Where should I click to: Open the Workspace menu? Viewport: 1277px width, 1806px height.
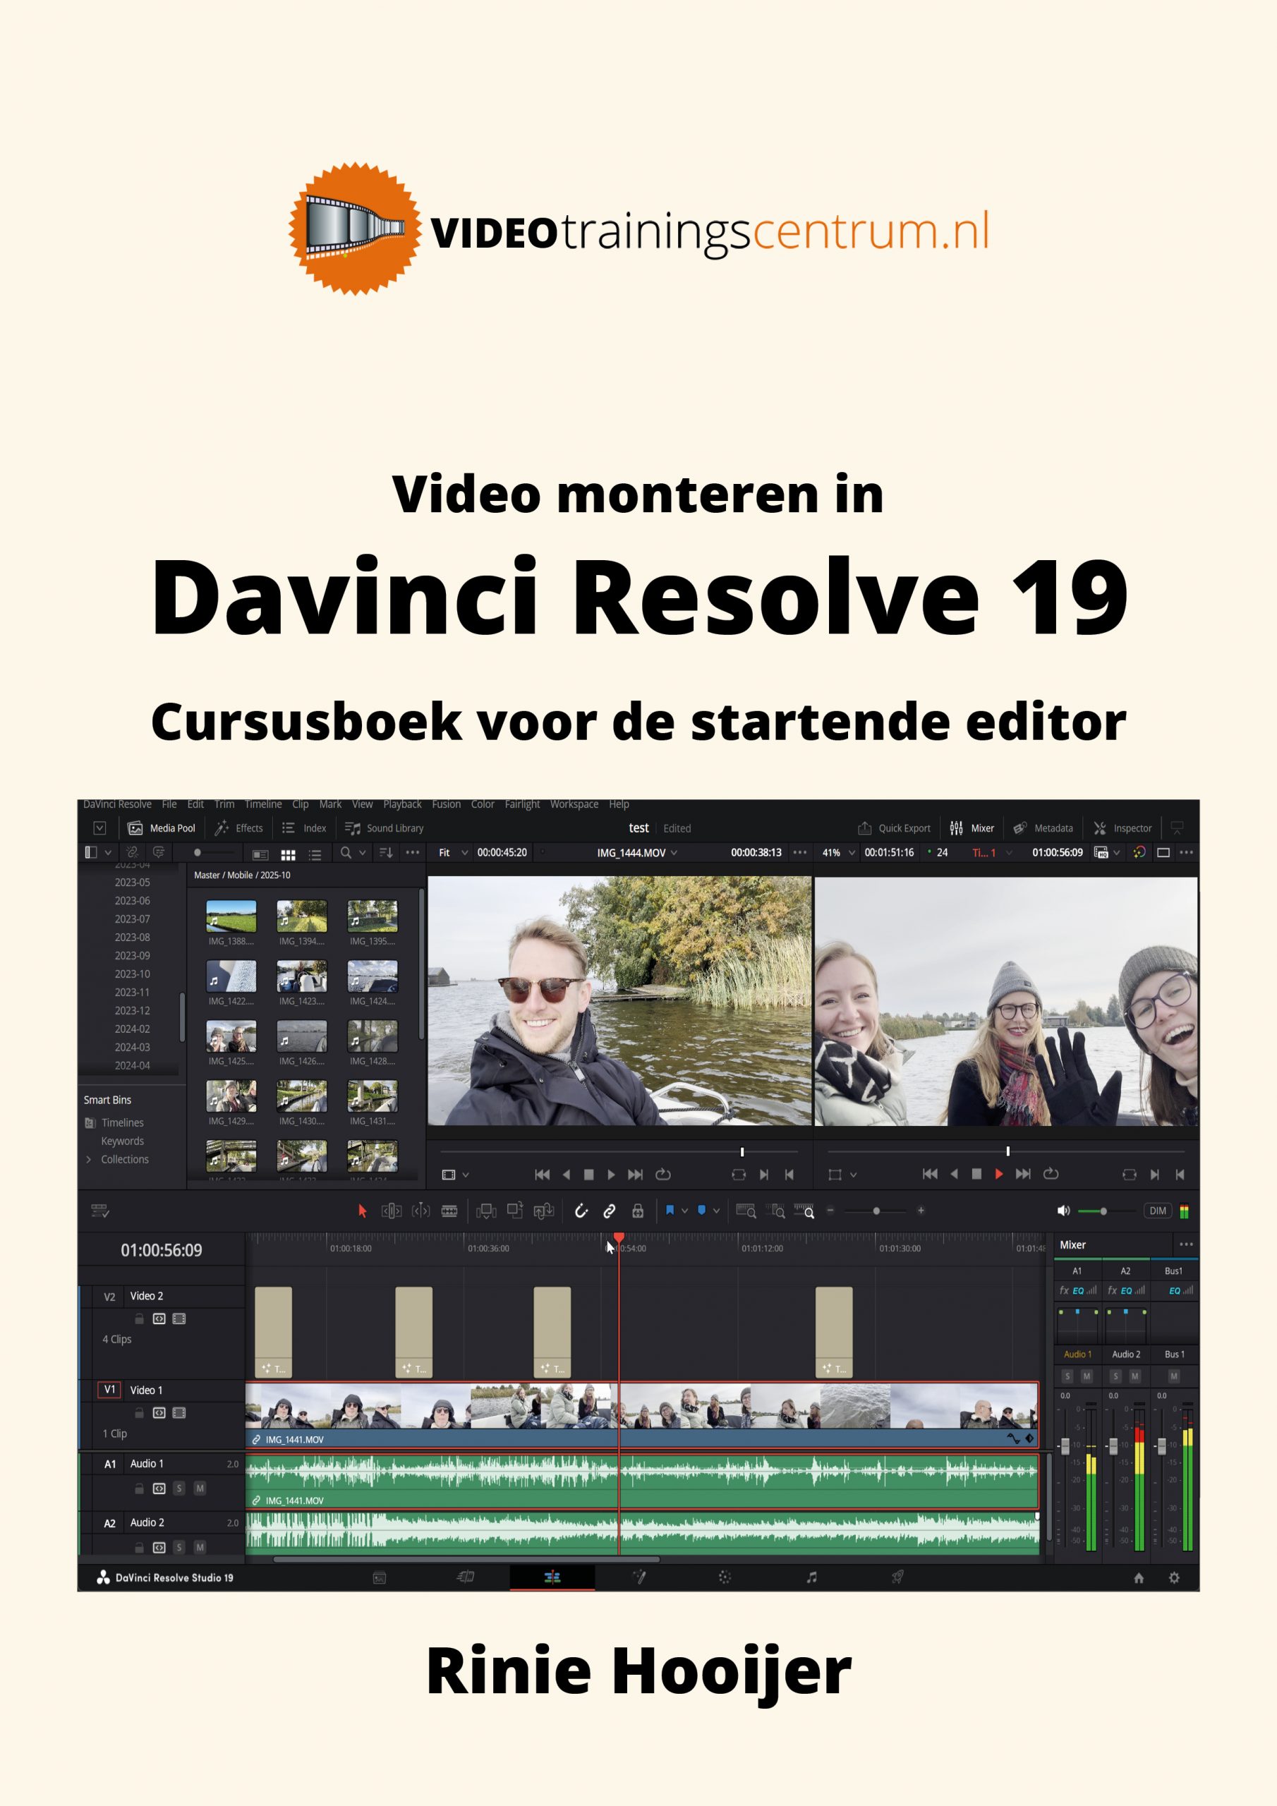[574, 804]
